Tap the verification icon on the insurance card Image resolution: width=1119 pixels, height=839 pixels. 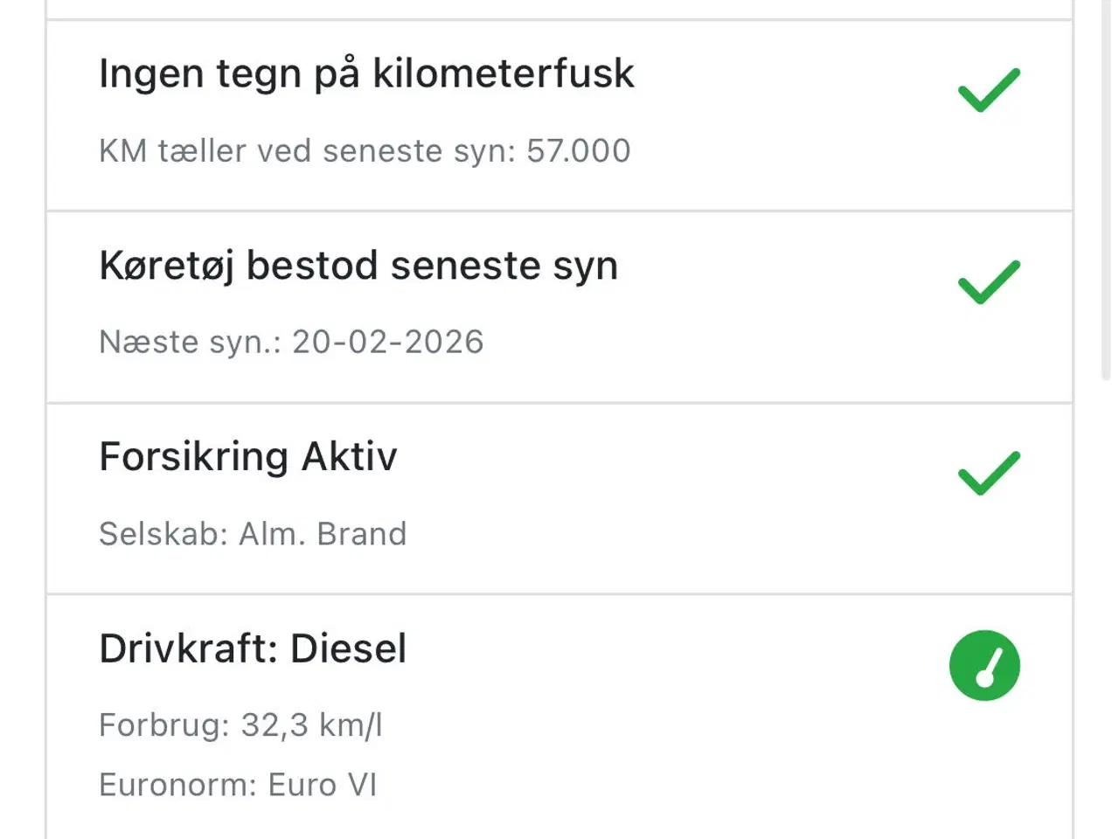(x=989, y=472)
